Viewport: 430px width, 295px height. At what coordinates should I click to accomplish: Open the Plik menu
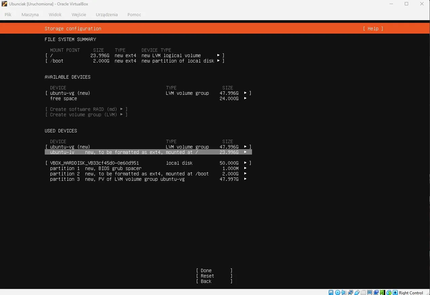click(x=8, y=14)
